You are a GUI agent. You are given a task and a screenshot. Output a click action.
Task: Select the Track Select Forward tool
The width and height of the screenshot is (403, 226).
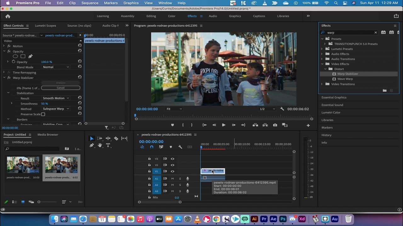click(x=100, y=138)
